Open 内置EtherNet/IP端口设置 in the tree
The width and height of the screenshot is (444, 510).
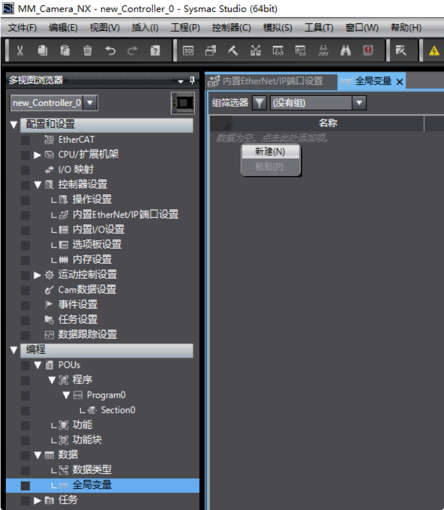pyautogui.click(x=125, y=214)
